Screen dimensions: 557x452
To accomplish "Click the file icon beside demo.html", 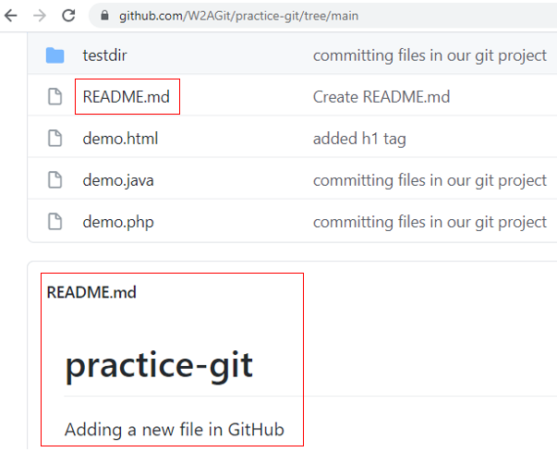I will coord(55,139).
